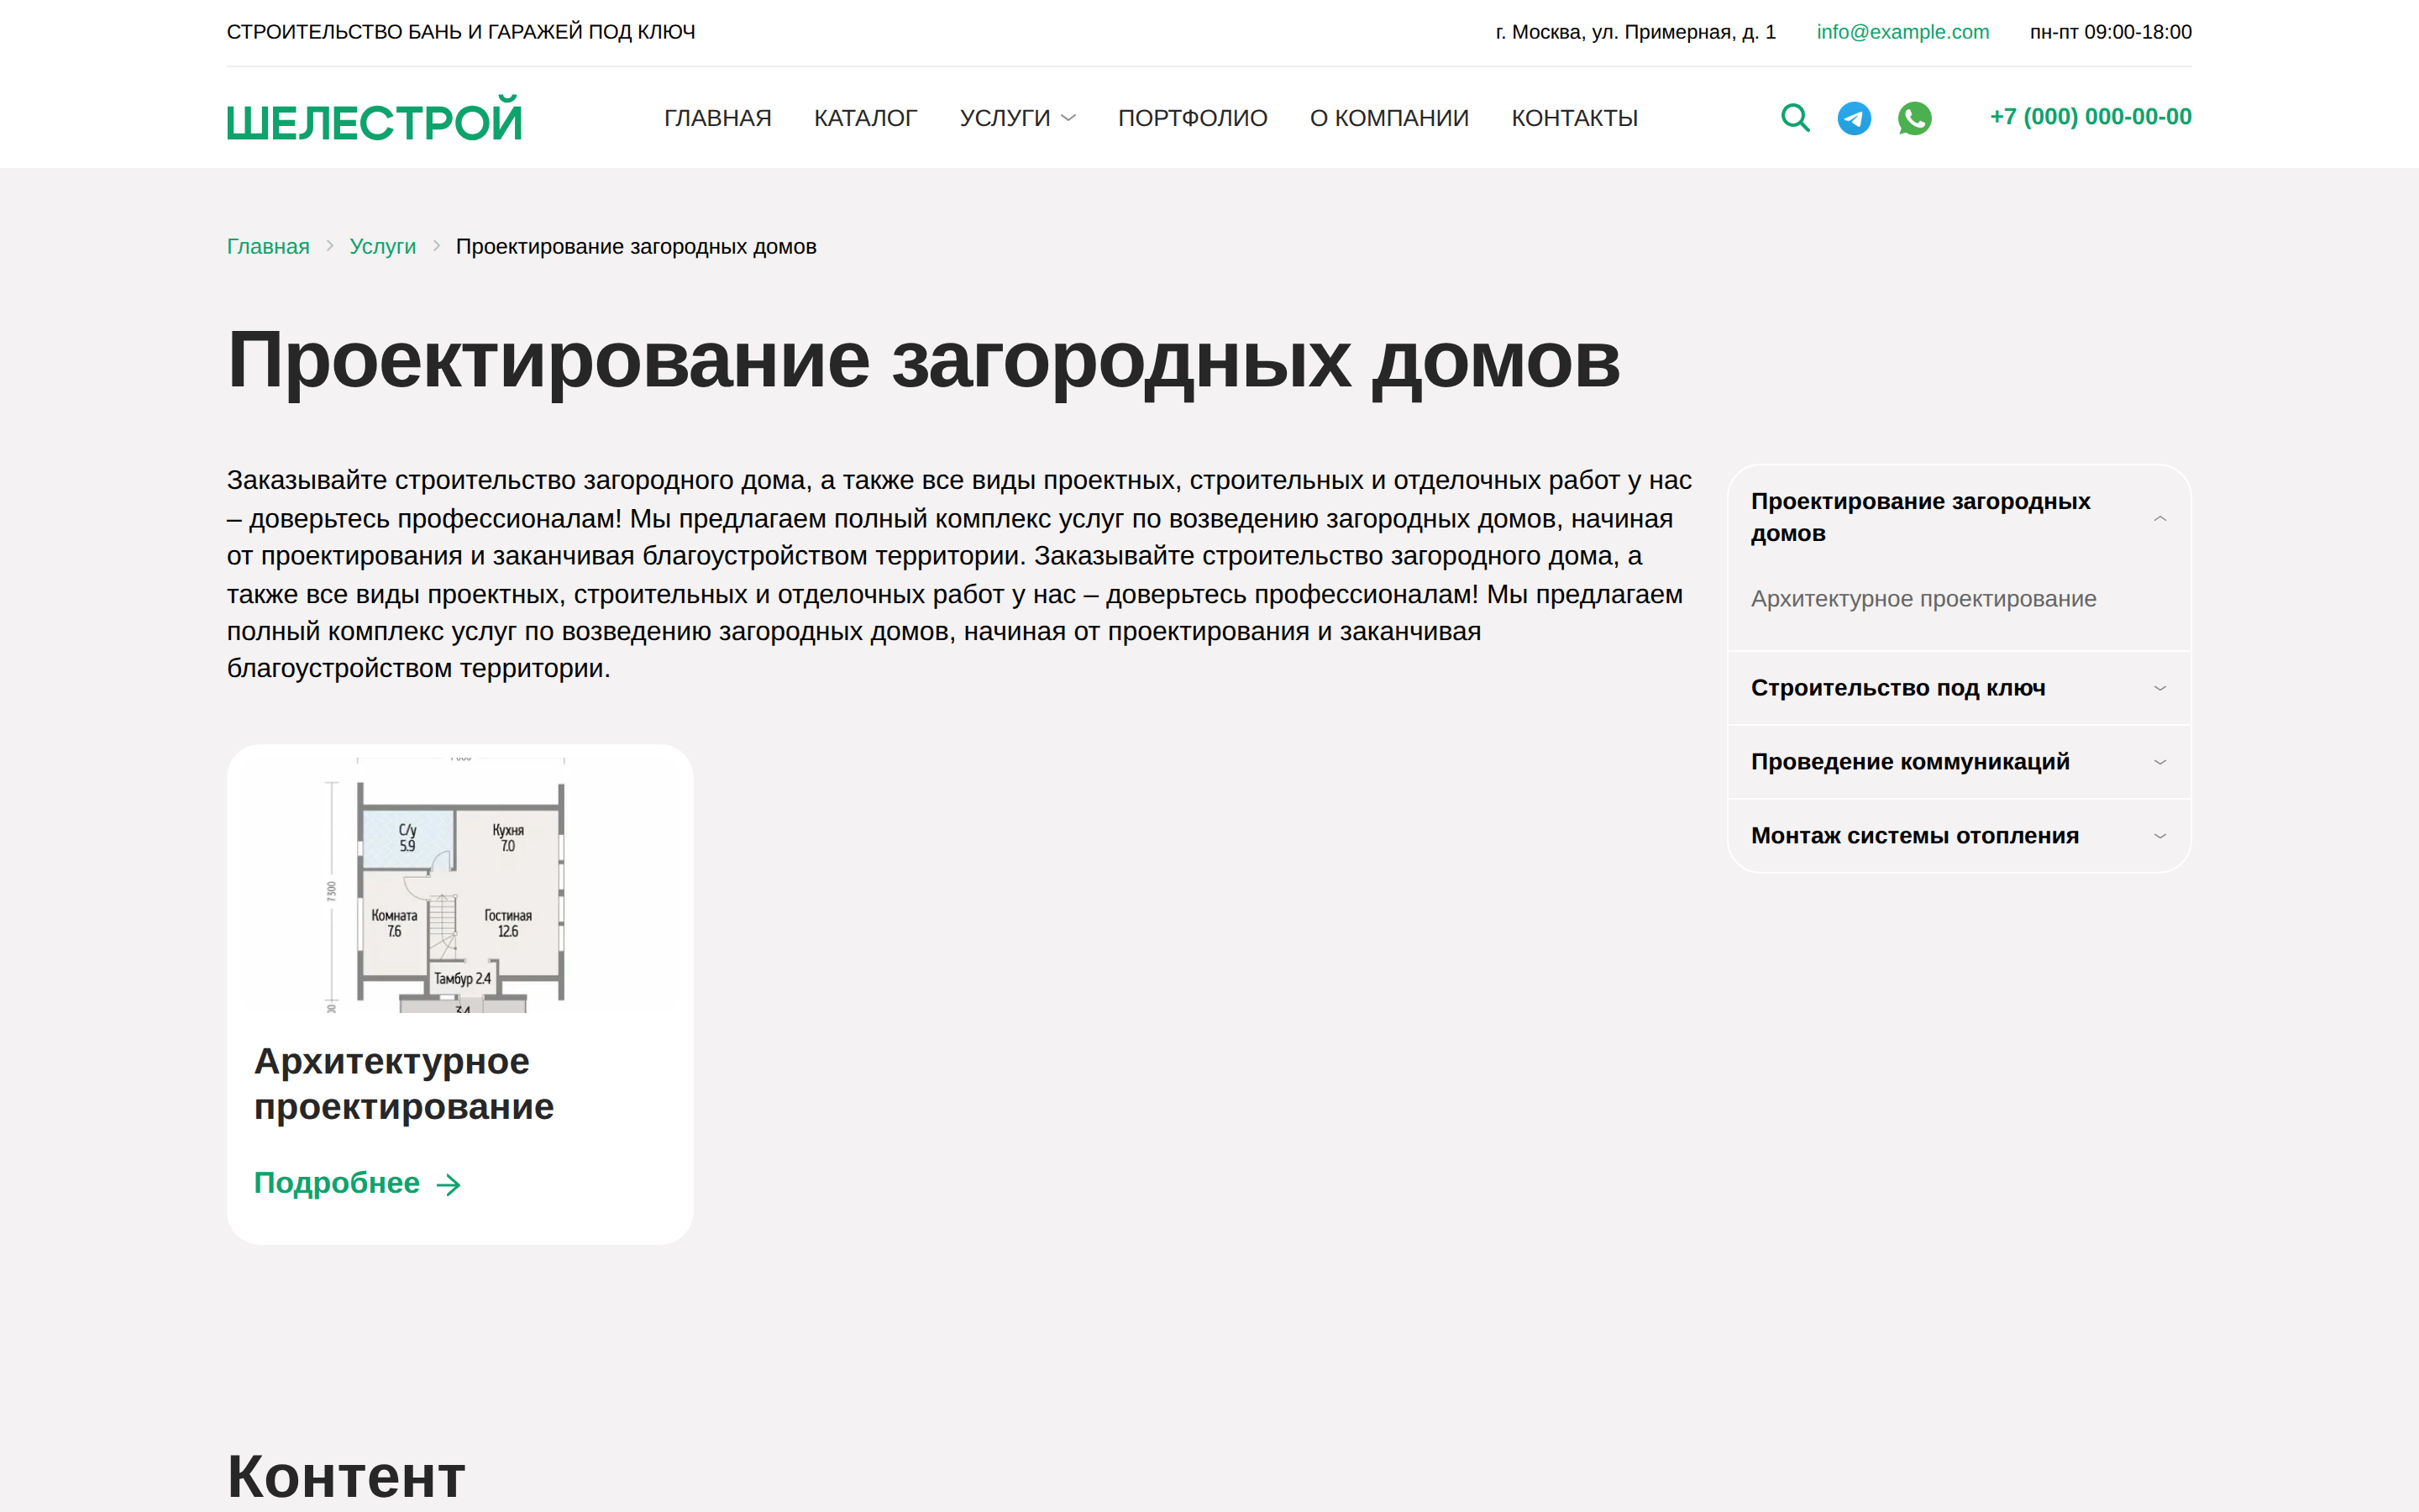The image size is (2419, 1512).
Task: Click the Telegram icon in header
Action: tap(1855, 118)
